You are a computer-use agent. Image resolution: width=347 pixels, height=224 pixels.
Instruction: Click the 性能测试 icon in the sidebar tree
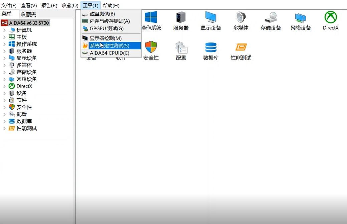12,128
